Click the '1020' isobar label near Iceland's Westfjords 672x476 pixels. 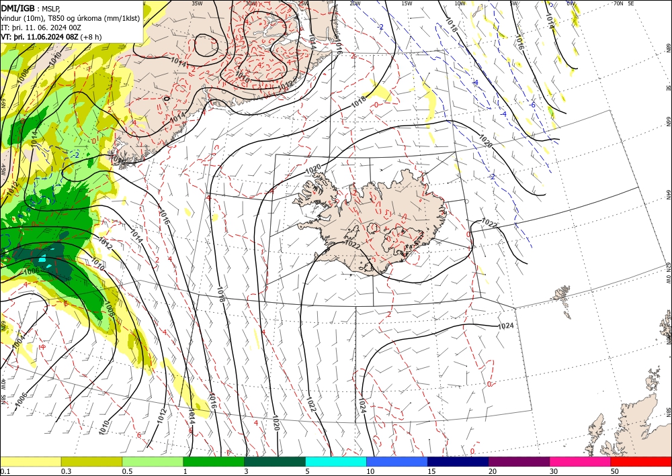point(313,169)
